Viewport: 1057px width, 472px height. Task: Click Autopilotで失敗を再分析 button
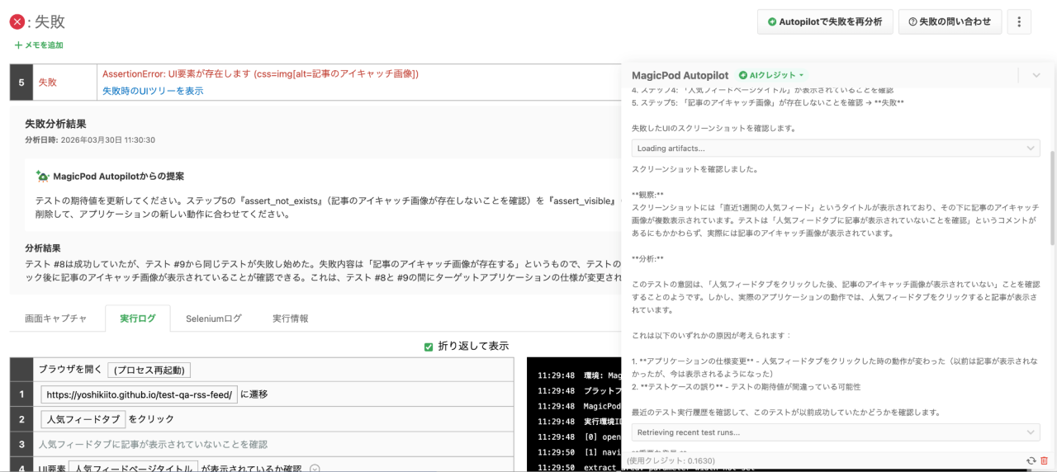click(825, 22)
